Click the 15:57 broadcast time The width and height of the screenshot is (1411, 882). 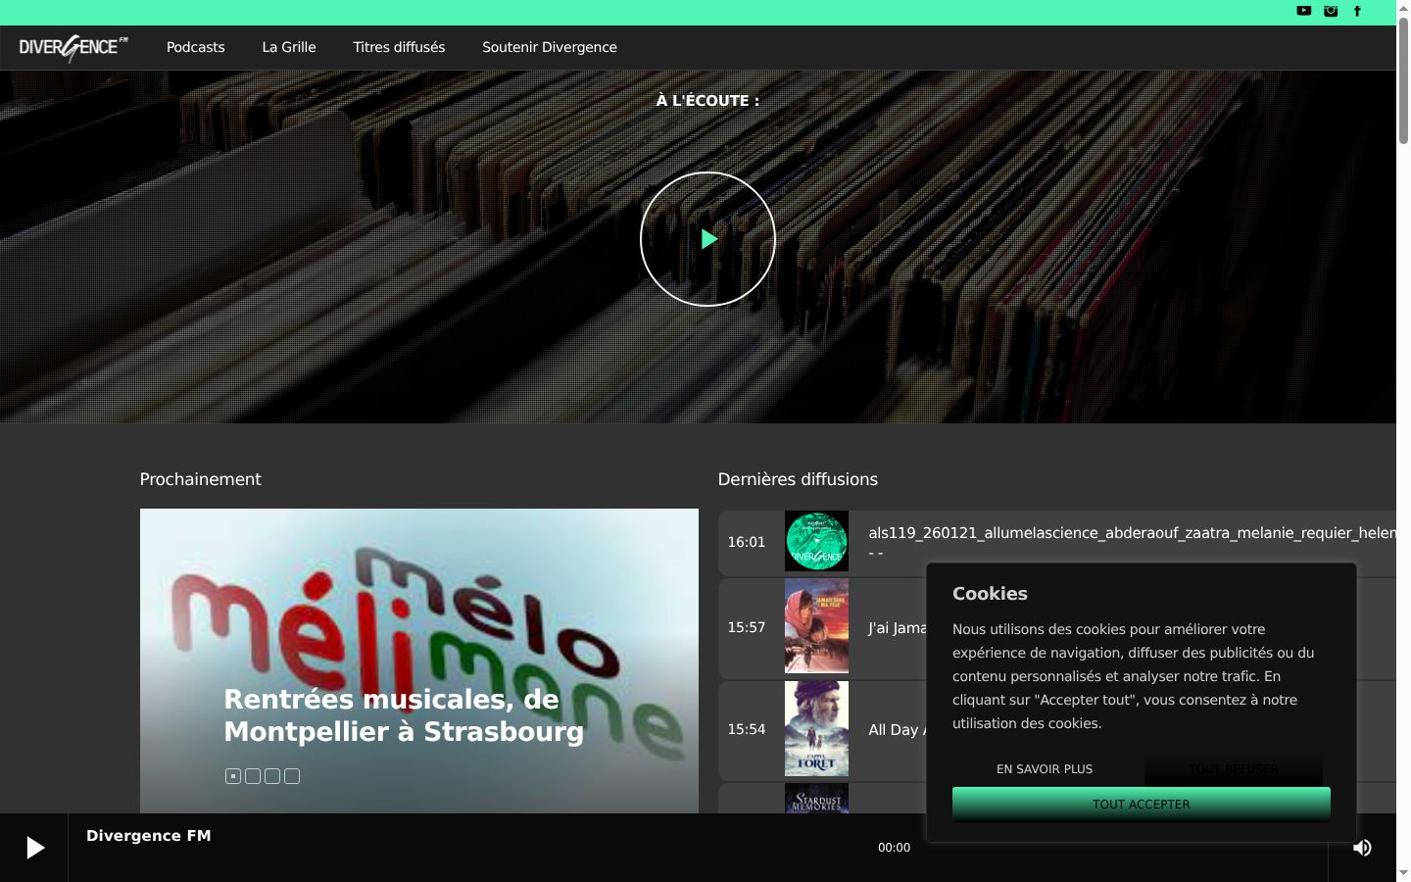pyautogui.click(x=747, y=627)
